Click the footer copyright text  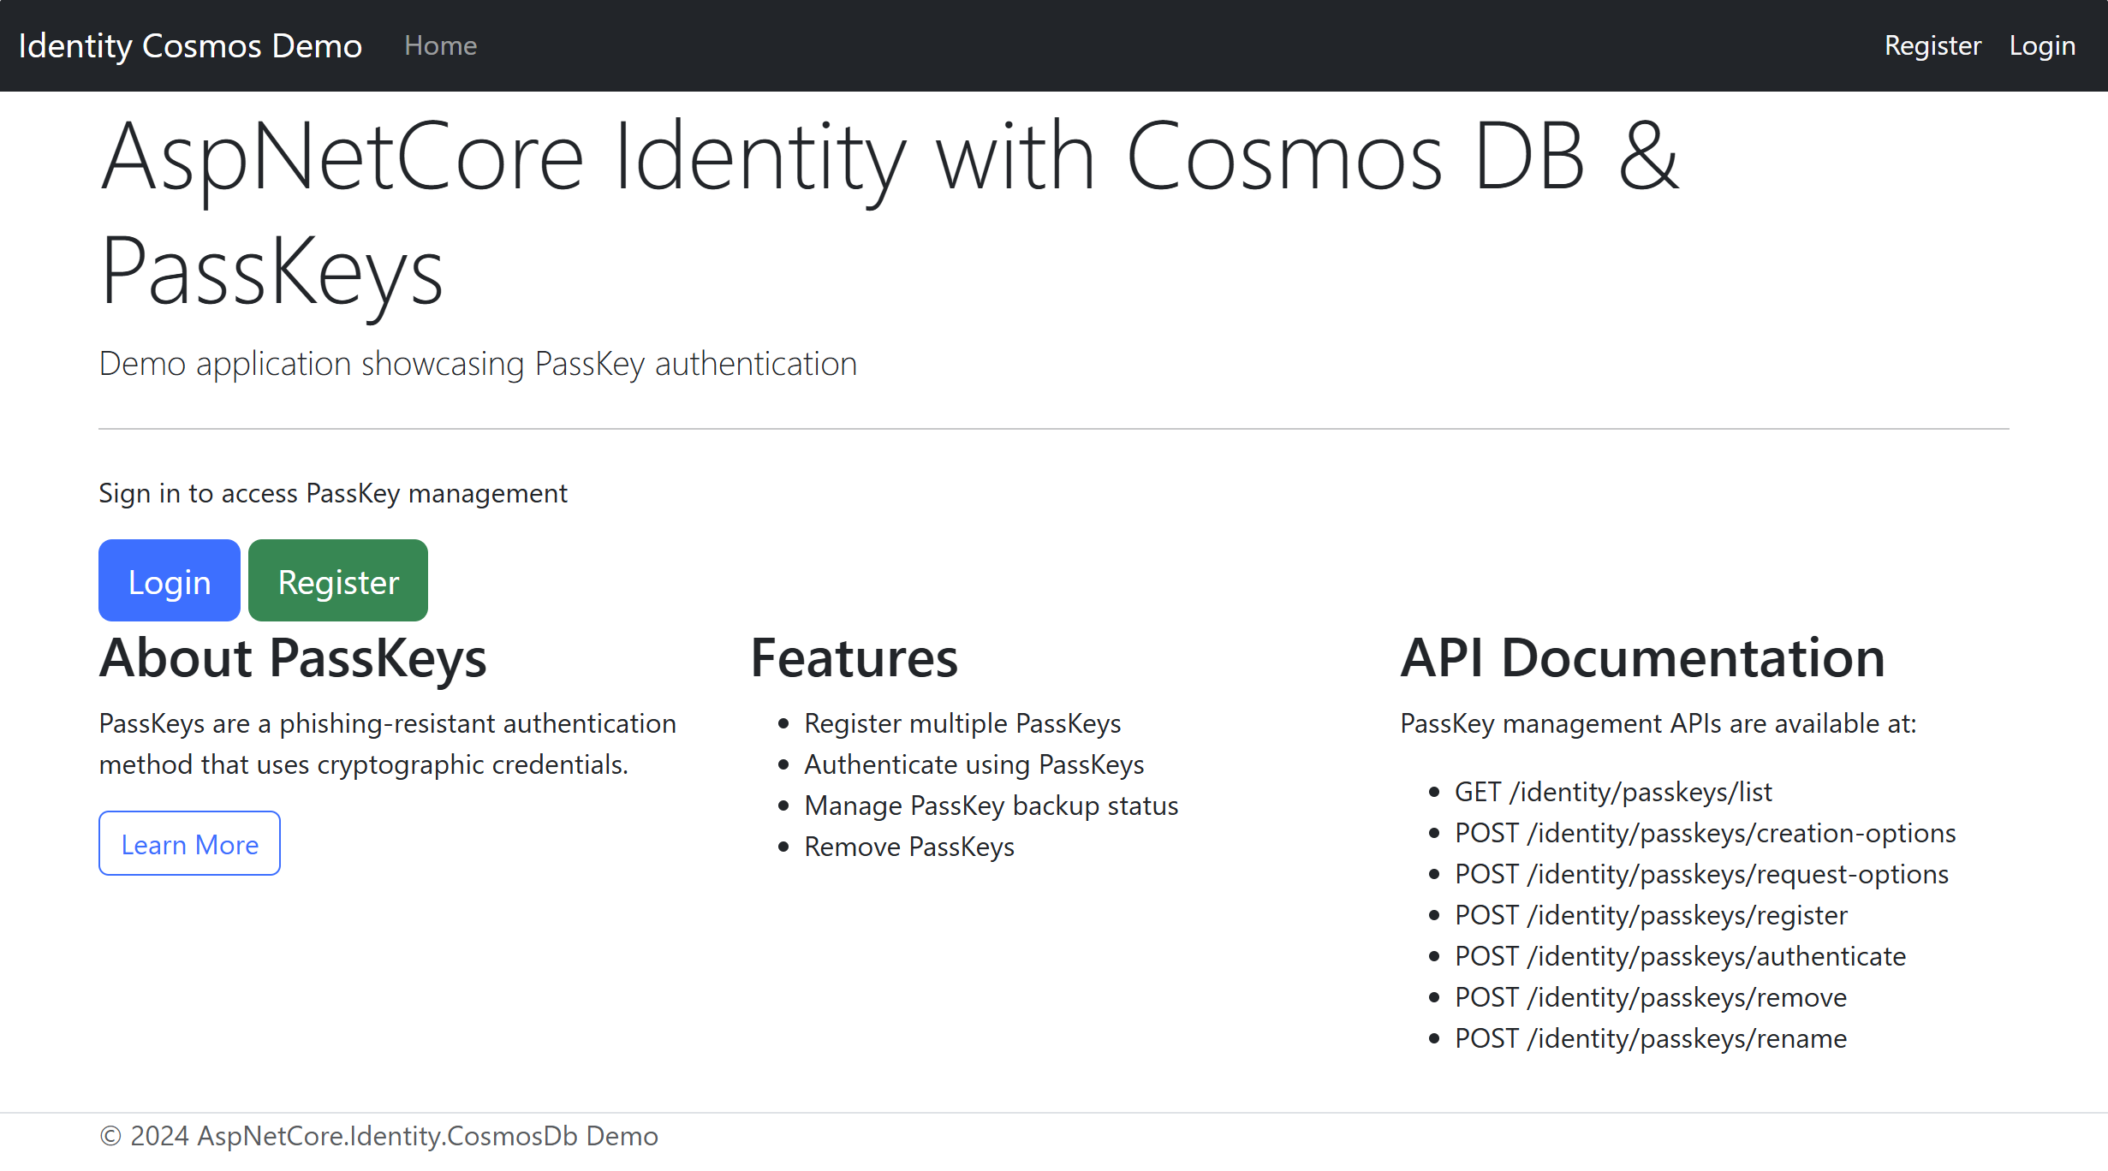pyautogui.click(x=378, y=1135)
